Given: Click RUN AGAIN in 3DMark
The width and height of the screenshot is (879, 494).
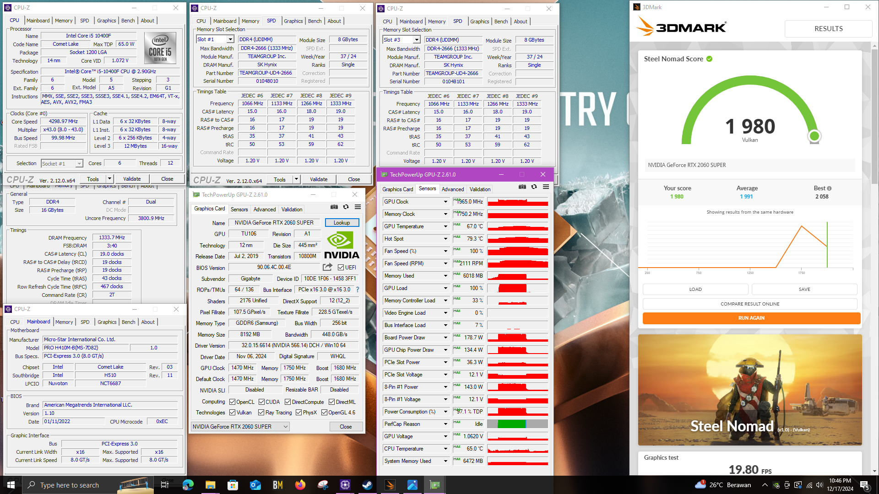Looking at the screenshot, I should tap(751, 318).
